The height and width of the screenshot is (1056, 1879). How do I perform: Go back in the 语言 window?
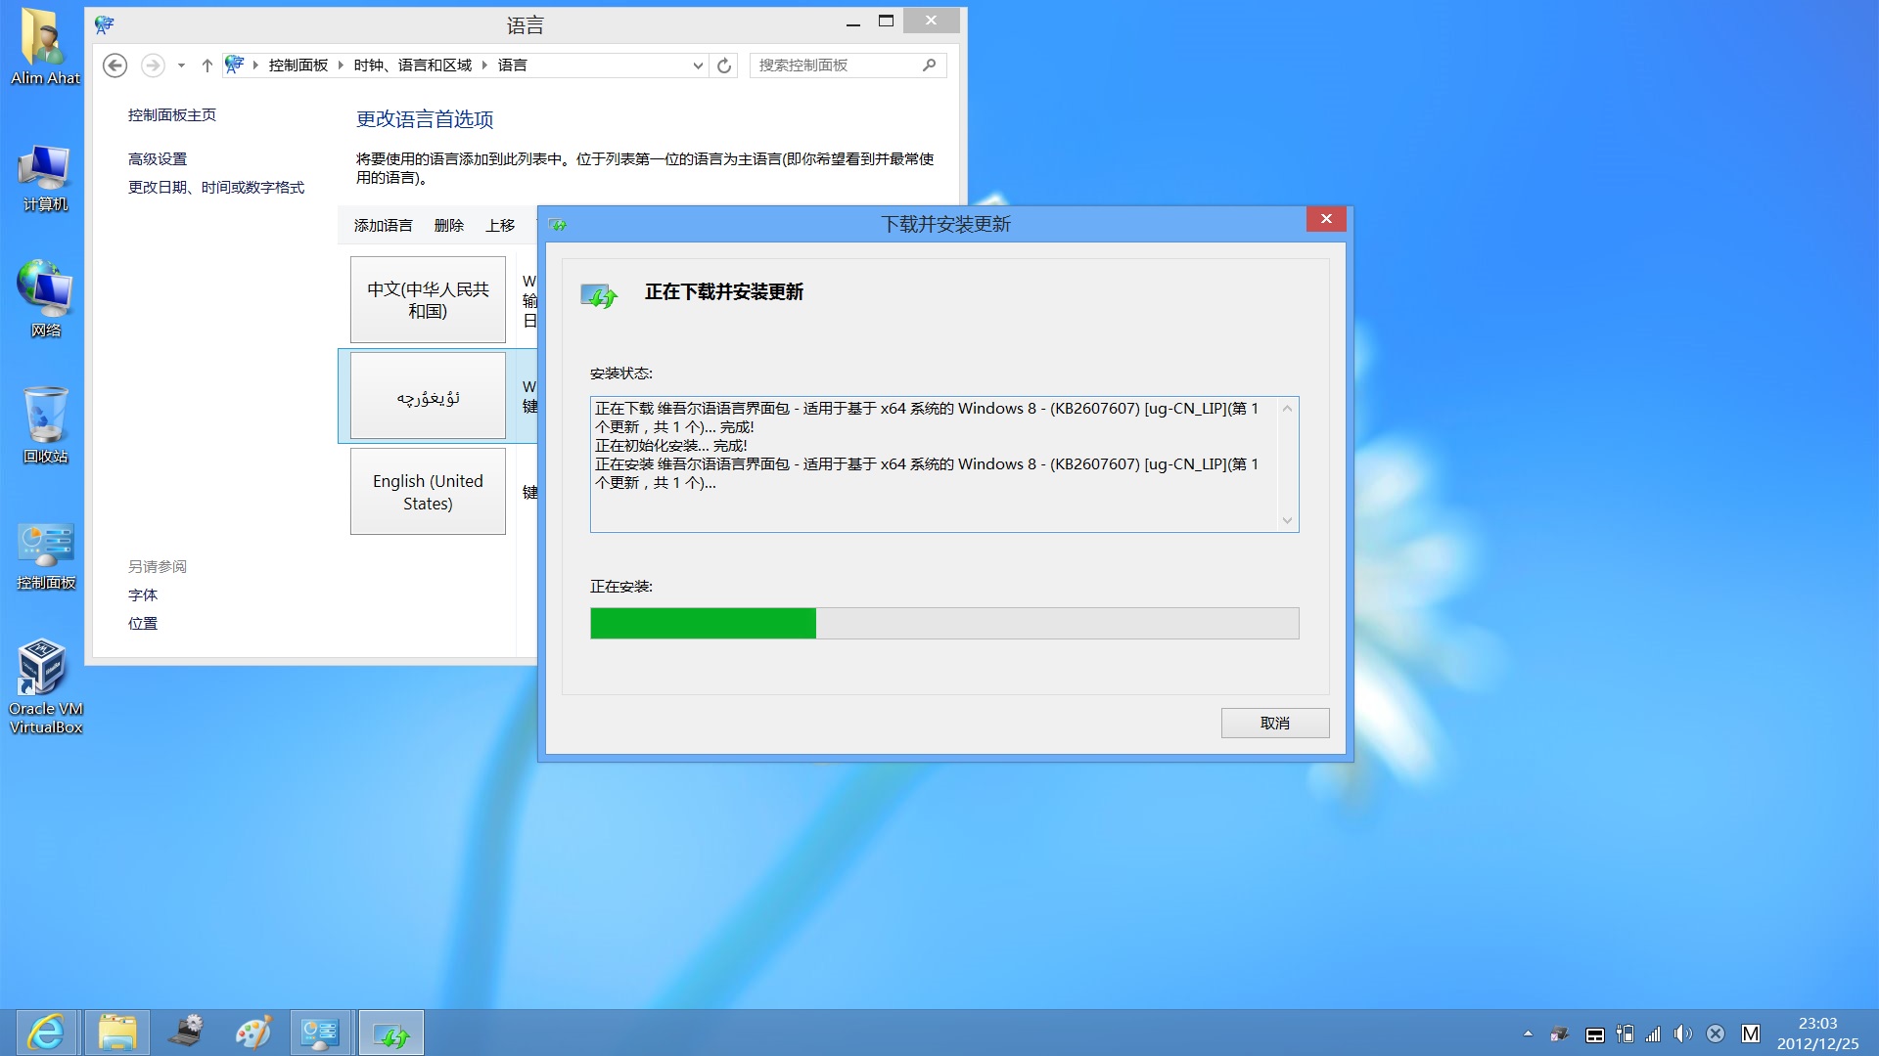[x=115, y=66]
